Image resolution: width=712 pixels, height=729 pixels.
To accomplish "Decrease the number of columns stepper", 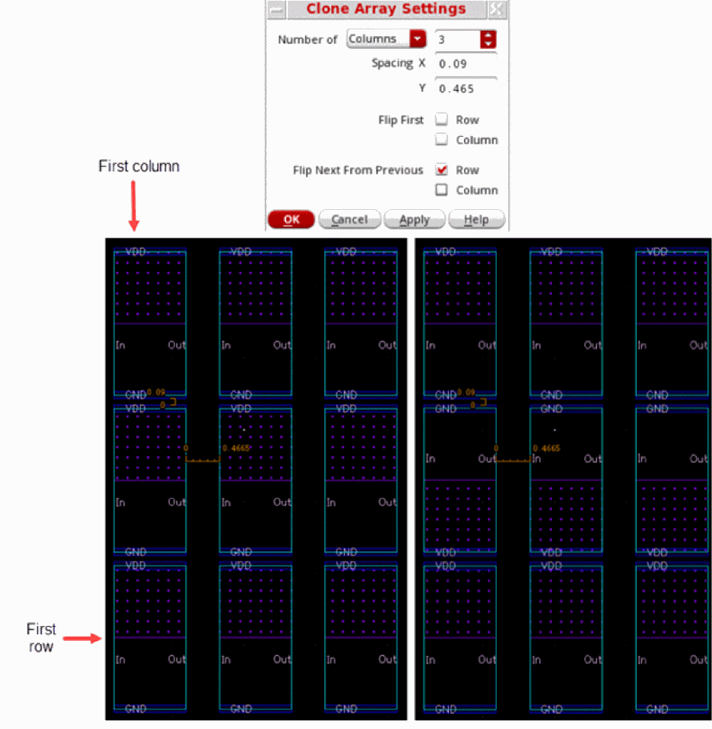I will click(x=487, y=44).
